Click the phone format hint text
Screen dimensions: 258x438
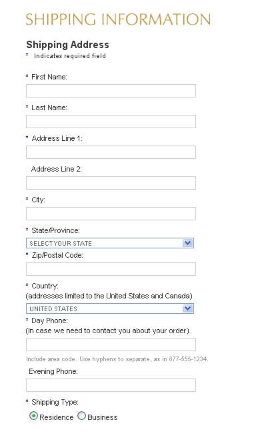point(117,359)
